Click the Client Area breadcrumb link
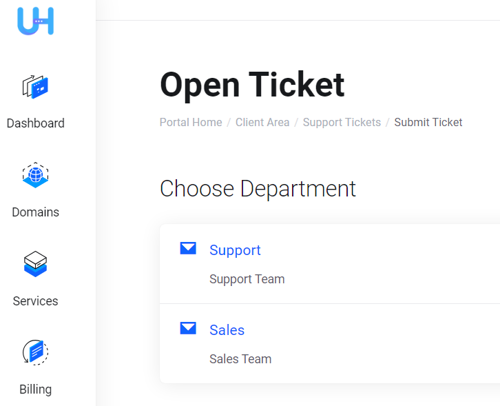Screen dimensions: 500x406 (x=262, y=123)
